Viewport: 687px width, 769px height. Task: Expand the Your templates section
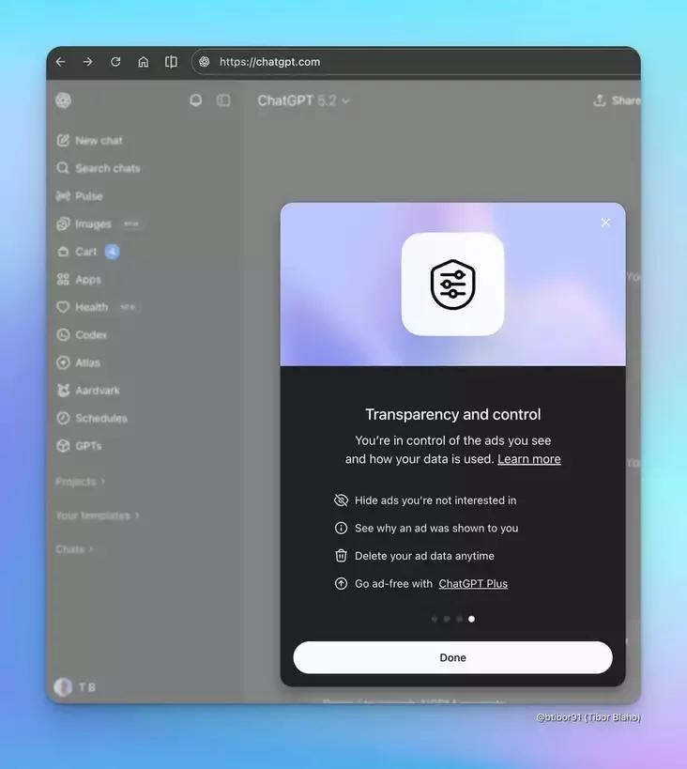pos(97,515)
